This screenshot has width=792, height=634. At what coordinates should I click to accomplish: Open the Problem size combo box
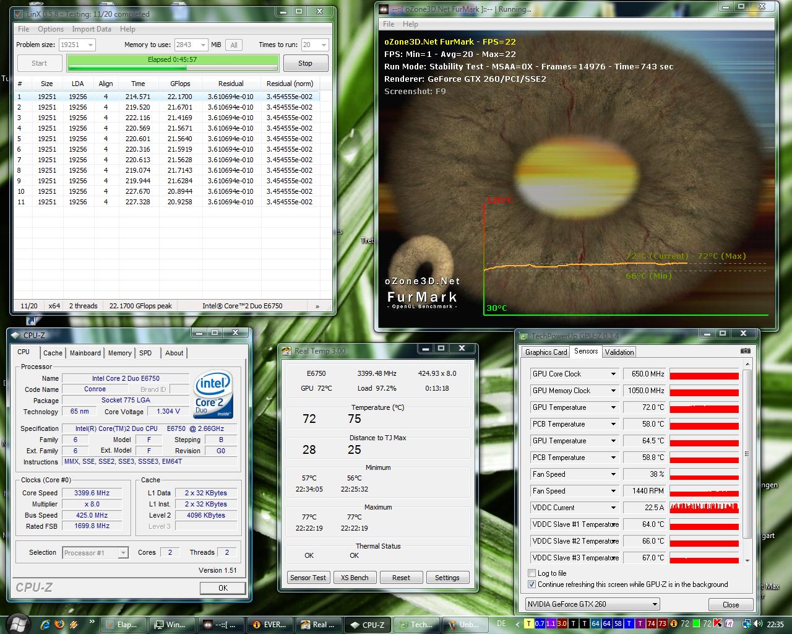tap(77, 45)
